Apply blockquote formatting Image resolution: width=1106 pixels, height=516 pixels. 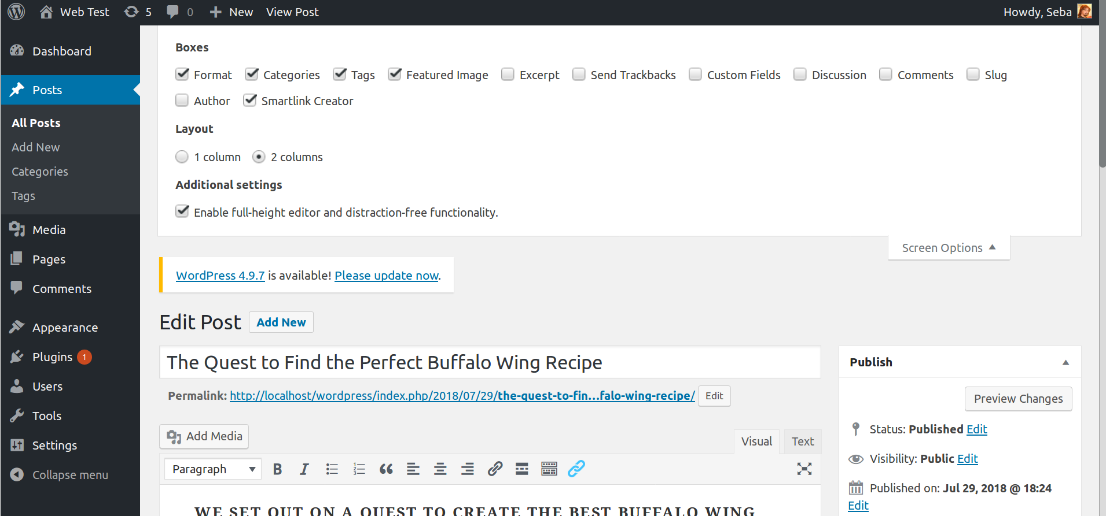pos(386,469)
